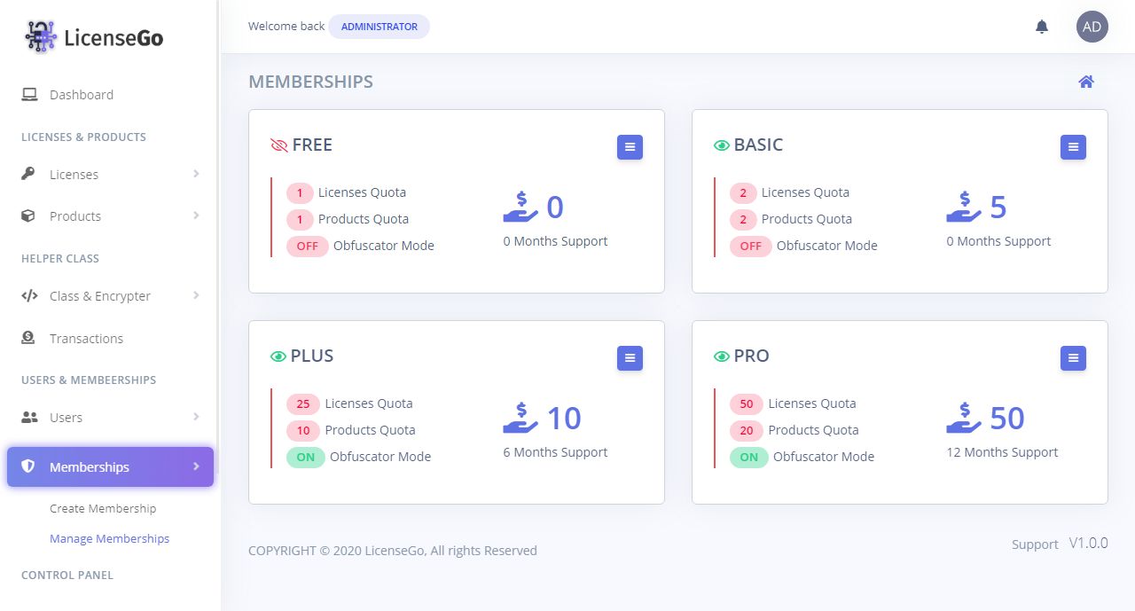Click the price 50 on the PRO card
Viewport: 1135px width, 611px height.
tap(1006, 419)
